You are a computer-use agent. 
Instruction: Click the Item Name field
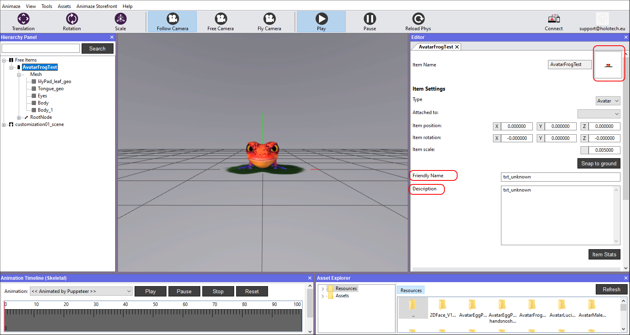[x=570, y=64]
